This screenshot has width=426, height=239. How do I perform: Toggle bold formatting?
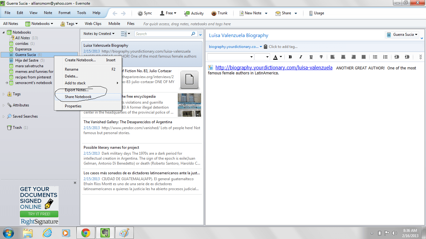click(290, 57)
